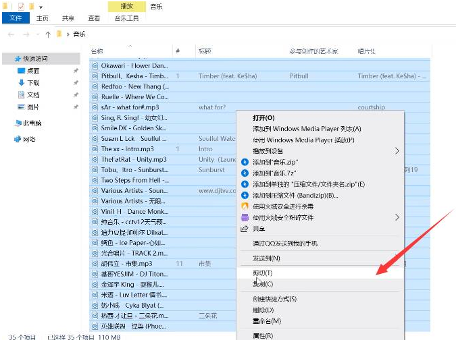Open the 发送到(N) submenu
The width and height of the screenshot is (456, 340).
(x=320, y=258)
